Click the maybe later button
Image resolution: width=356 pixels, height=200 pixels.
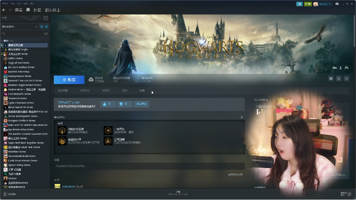point(141,104)
